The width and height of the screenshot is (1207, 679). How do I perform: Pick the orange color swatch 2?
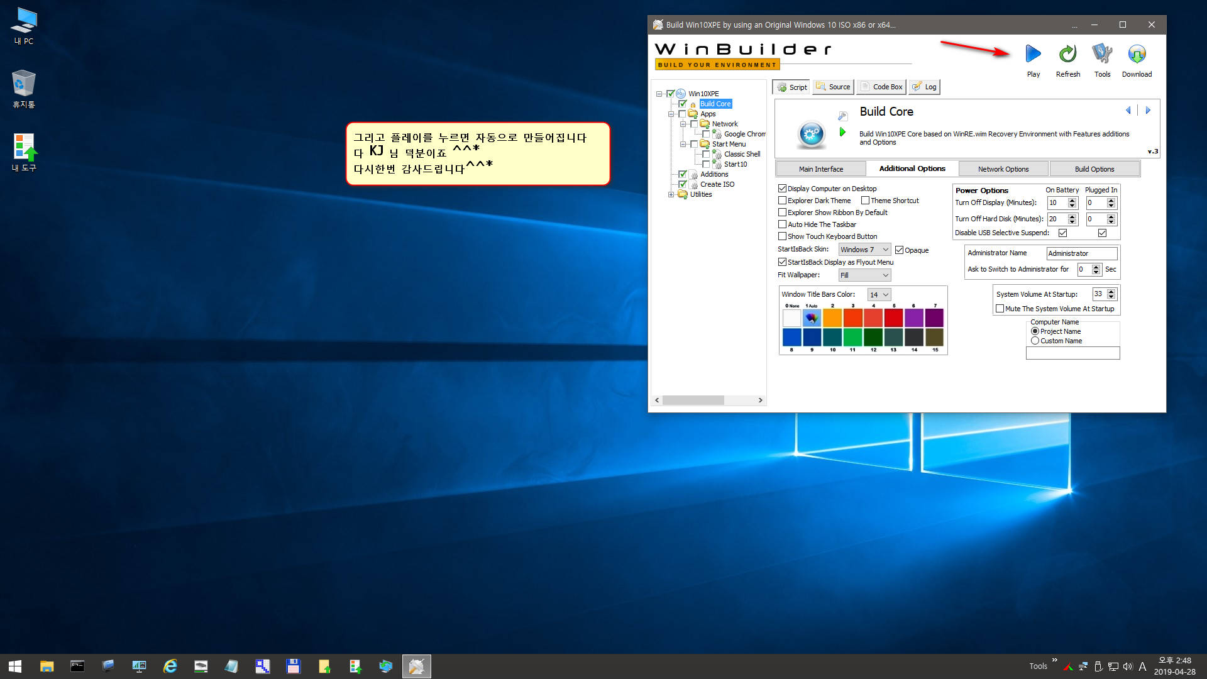[832, 317]
